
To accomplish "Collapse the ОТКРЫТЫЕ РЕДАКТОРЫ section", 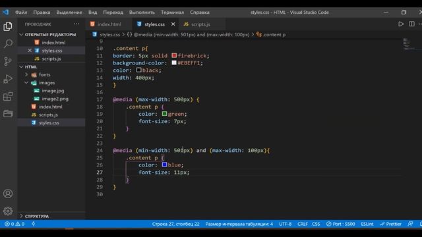I will click(50, 34).
